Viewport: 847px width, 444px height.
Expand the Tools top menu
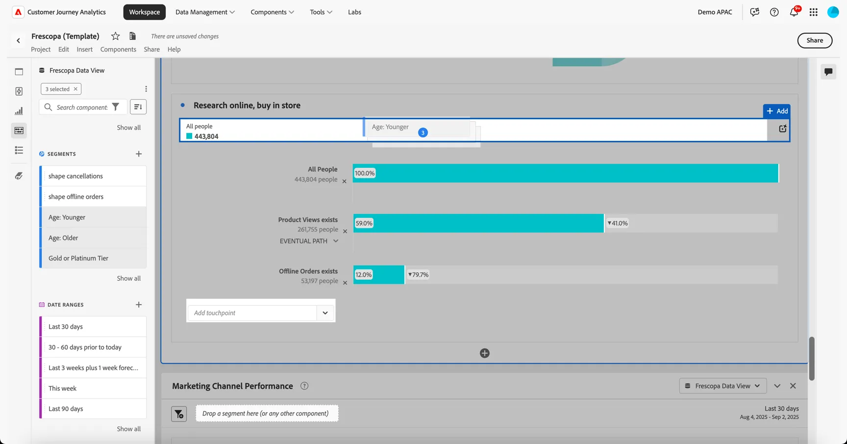coord(321,12)
